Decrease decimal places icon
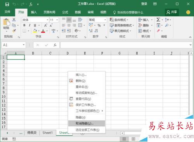Viewport: 194px width, 142px height. pos(96,31)
